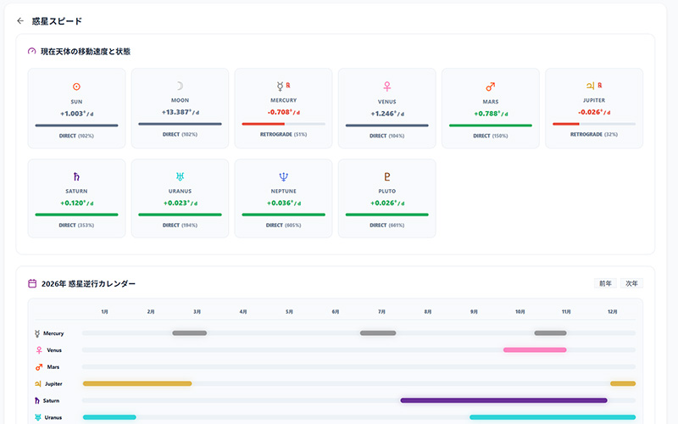The height and width of the screenshot is (424, 678).
Task: Click the Pluto symbol icon
Action: [387, 177]
